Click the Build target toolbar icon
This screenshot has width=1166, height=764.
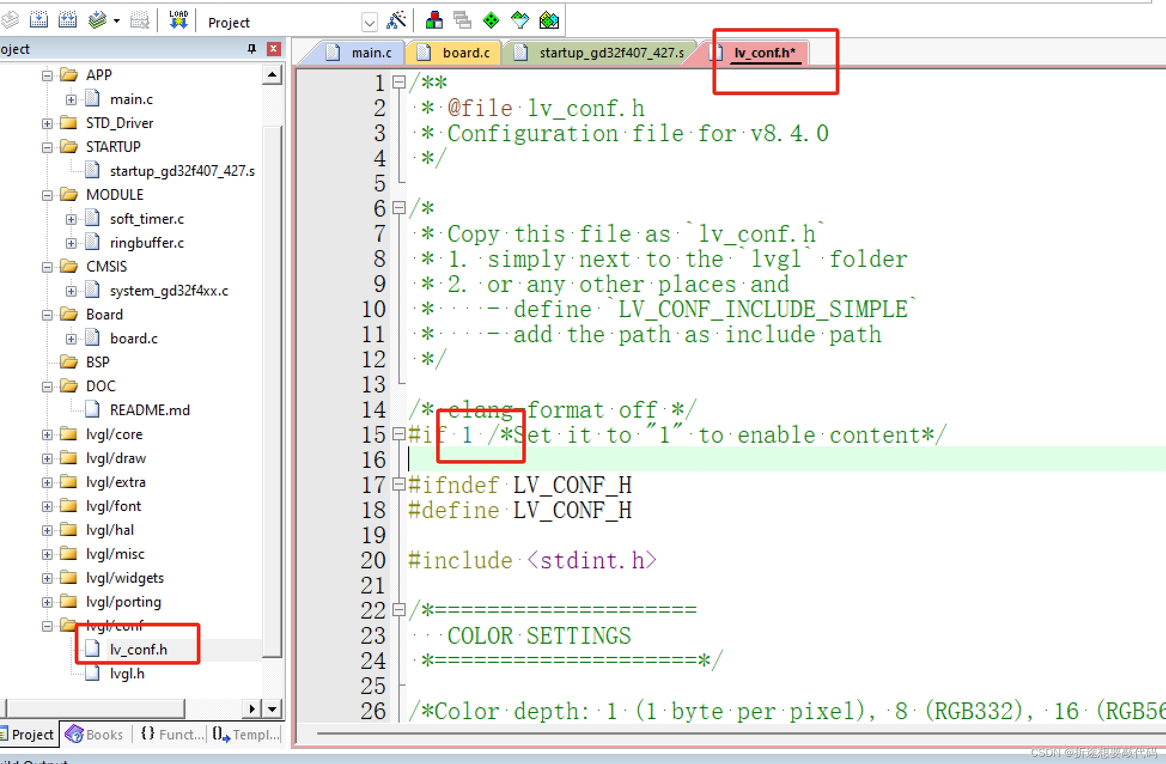39,20
